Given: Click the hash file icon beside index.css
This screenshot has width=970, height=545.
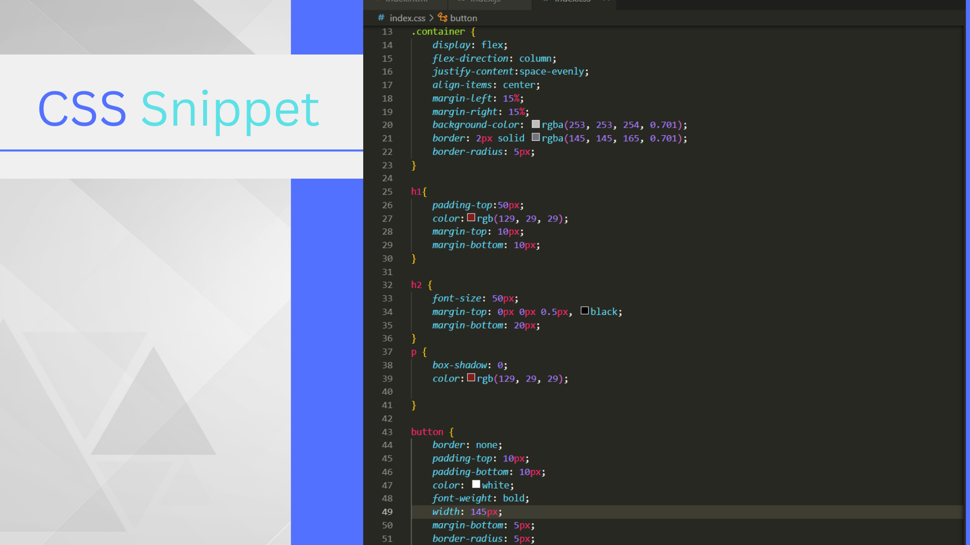Looking at the screenshot, I should click(x=381, y=18).
